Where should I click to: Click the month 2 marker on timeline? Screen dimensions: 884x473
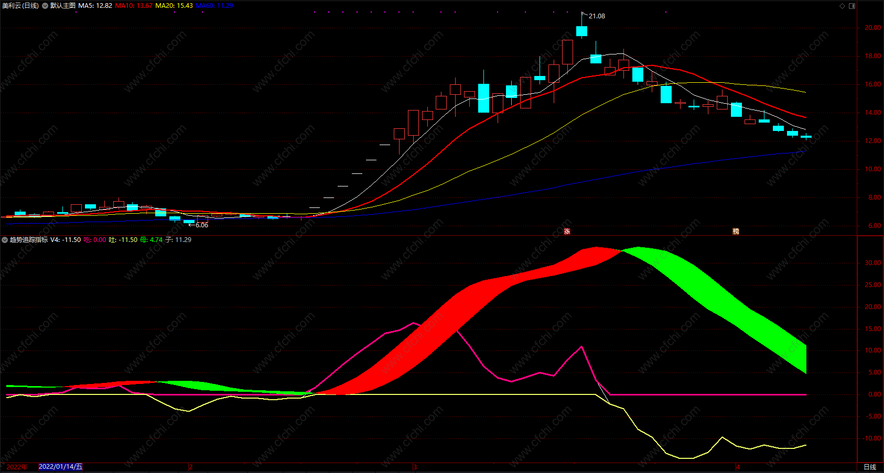tap(190, 467)
